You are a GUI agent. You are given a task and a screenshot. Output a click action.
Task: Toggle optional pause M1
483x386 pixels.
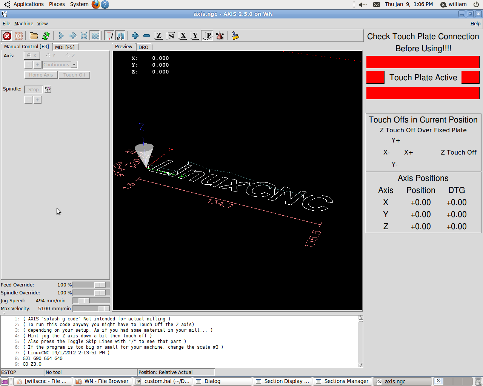[x=120, y=36]
